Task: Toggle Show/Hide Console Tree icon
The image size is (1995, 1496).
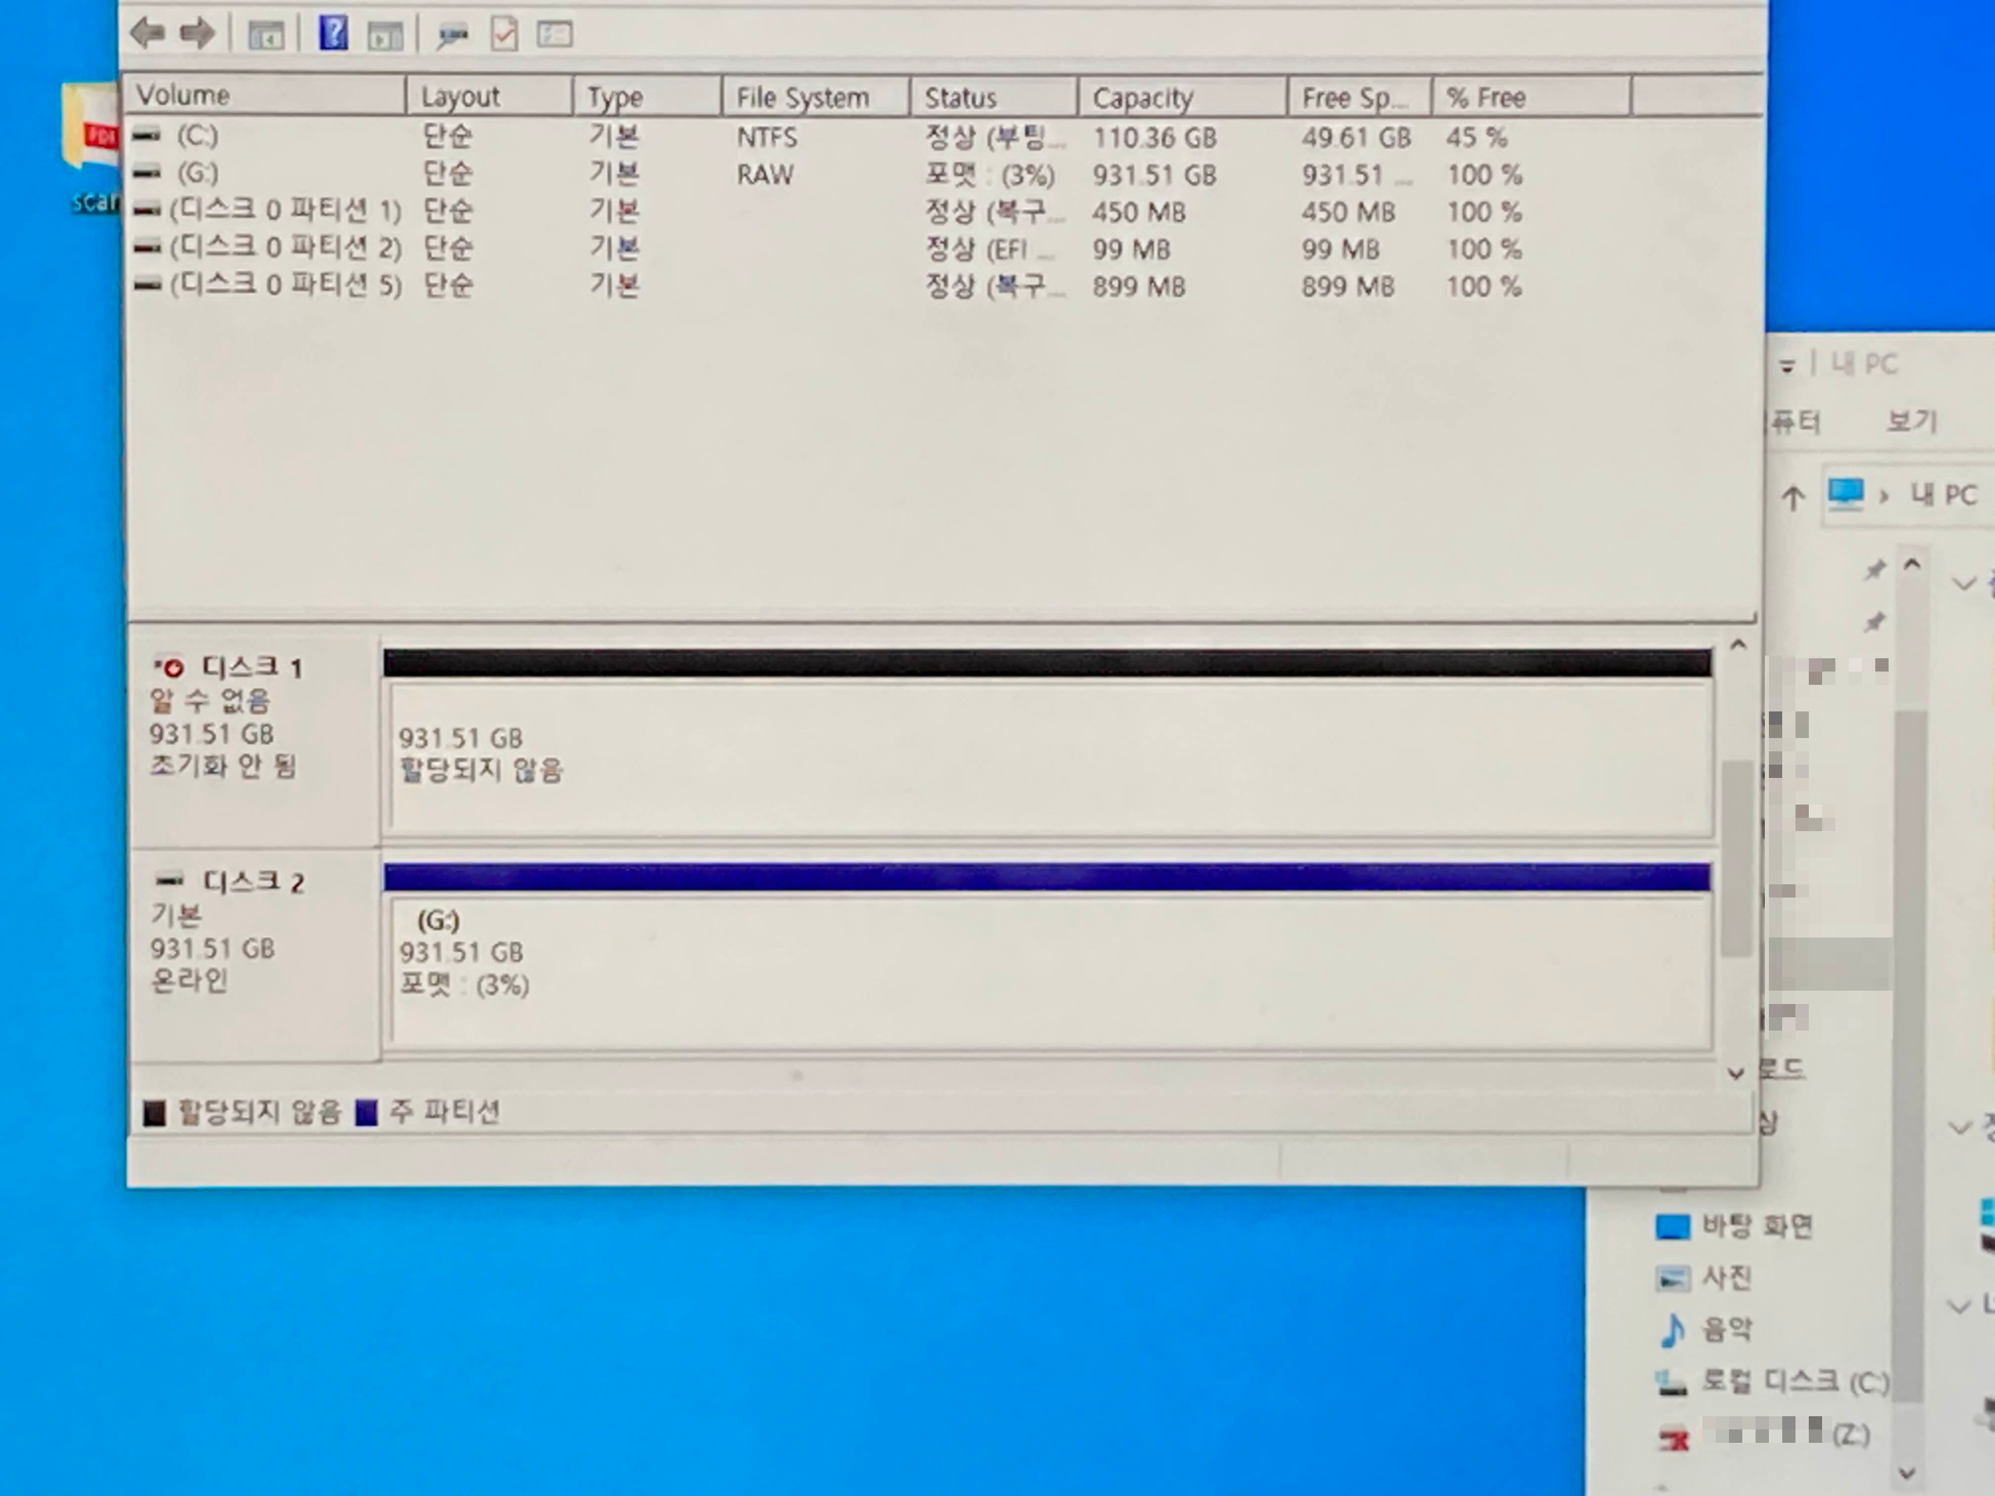Action: (266, 36)
